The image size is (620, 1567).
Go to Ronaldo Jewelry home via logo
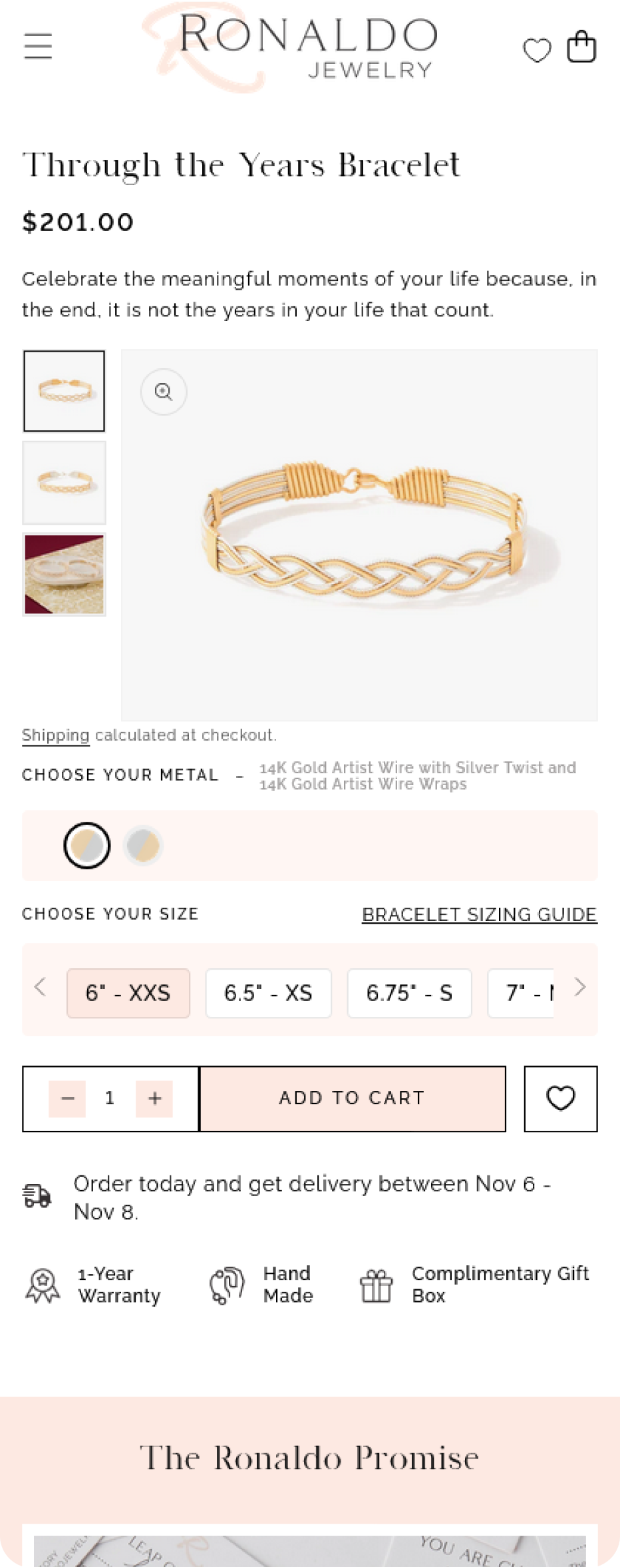[309, 47]
